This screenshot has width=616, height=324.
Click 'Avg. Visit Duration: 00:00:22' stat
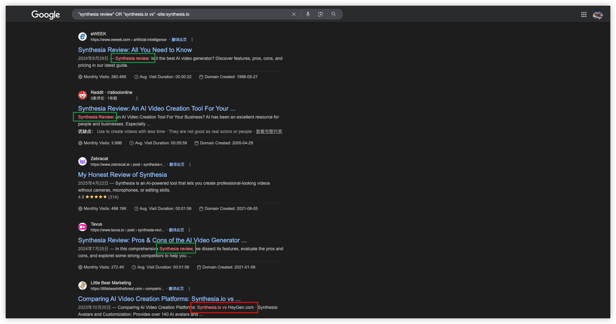[163, 77]
